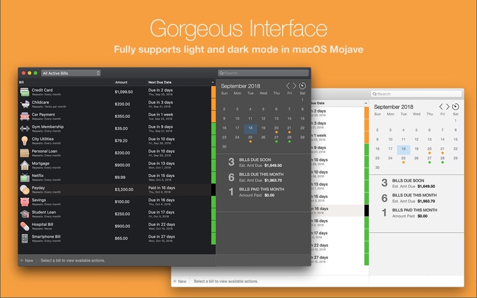Click the Car Payment car icon
This screenshot has height=298, width=477.
[x=24, y=116]
